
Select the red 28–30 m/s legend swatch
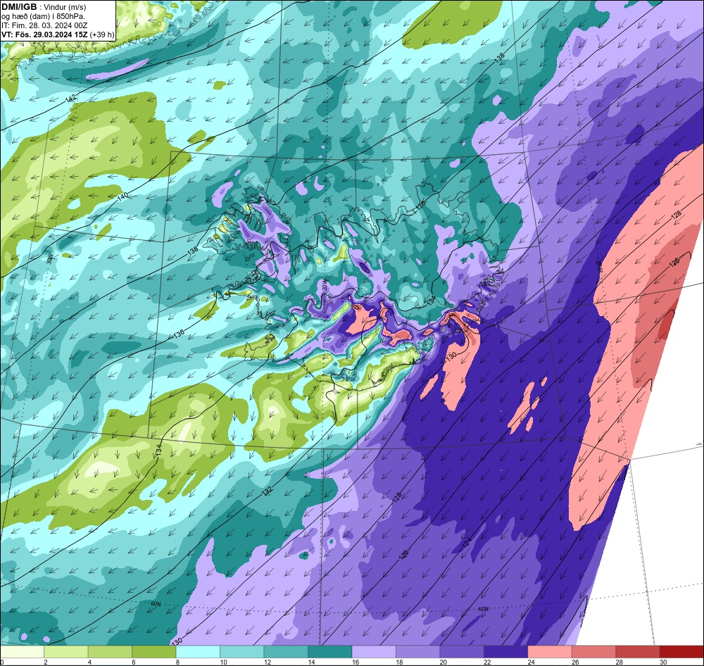[638, 652]
